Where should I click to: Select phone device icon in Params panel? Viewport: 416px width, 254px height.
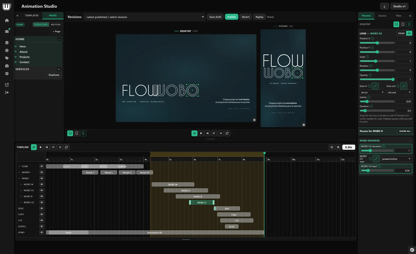click(409, 24)
